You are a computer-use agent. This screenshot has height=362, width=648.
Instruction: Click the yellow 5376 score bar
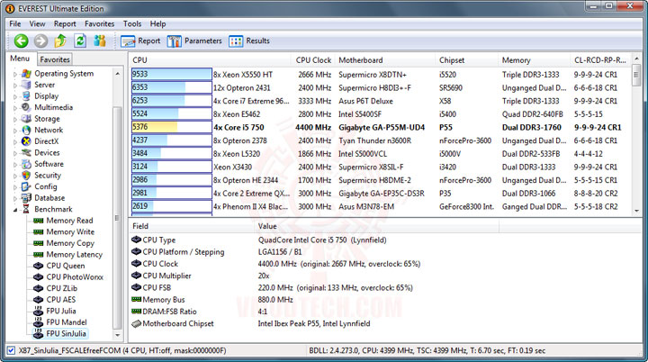(172, 127)
